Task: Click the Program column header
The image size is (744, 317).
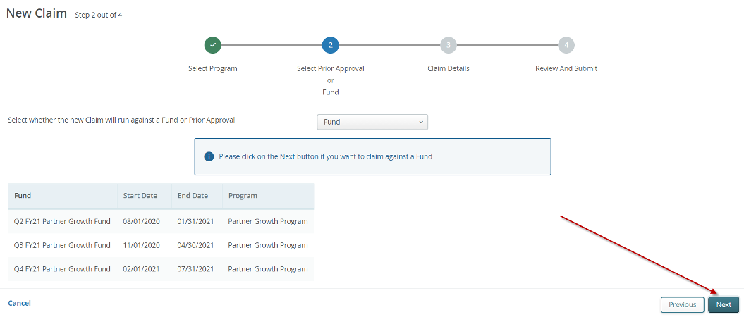Action: tap(243, 196)
